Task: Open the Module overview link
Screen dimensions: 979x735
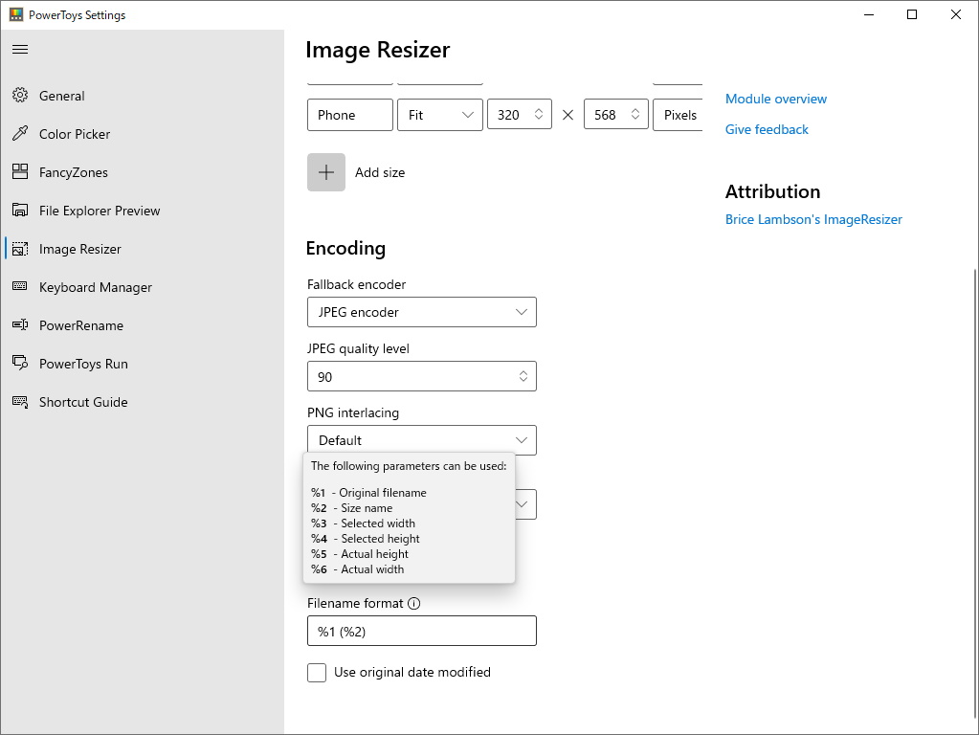Action: [x=776, y=99]
